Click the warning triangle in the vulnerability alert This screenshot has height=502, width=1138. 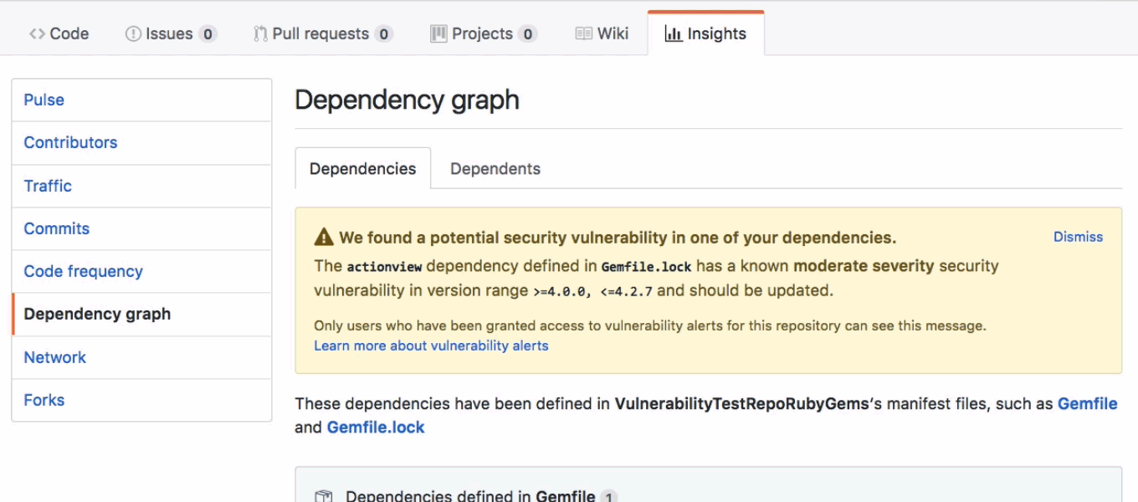tap(326, 237)
